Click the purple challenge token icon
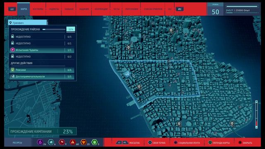Screen dimensions: 265x149 [40, 142]
